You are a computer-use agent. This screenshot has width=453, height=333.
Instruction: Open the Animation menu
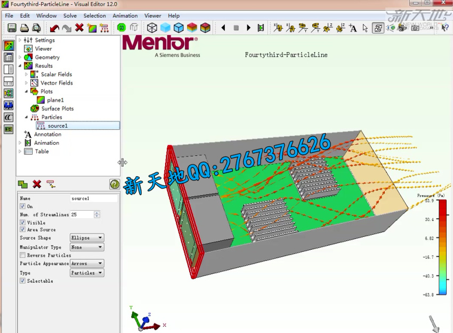coord(125,15)
